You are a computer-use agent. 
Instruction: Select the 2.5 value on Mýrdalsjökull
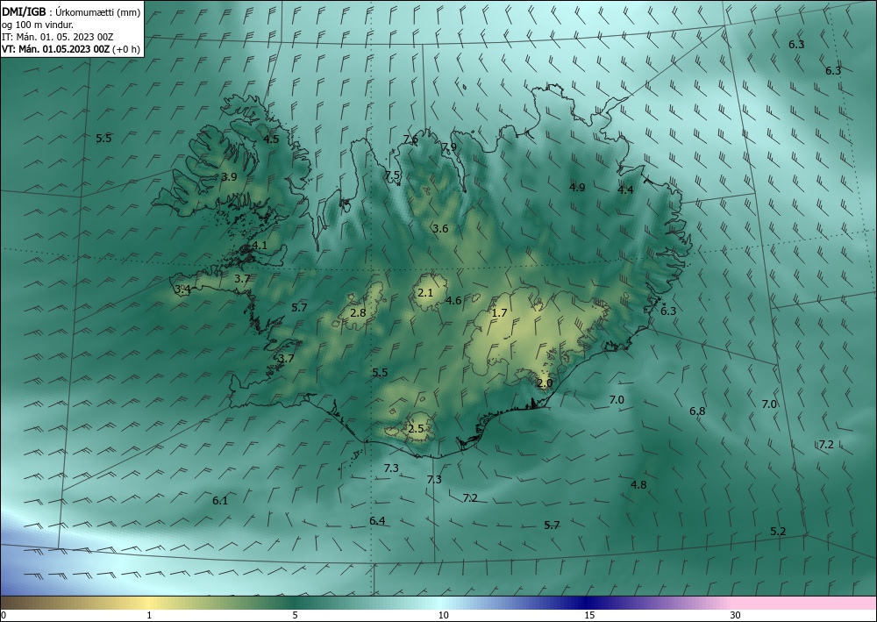[x=416, y=429]
